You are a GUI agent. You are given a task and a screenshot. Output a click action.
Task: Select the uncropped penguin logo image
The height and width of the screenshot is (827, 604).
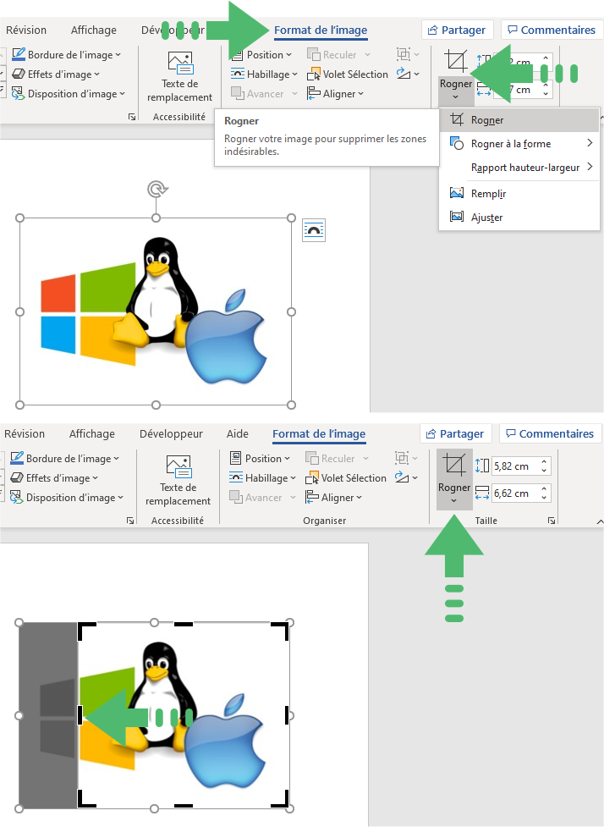point(156,312)
